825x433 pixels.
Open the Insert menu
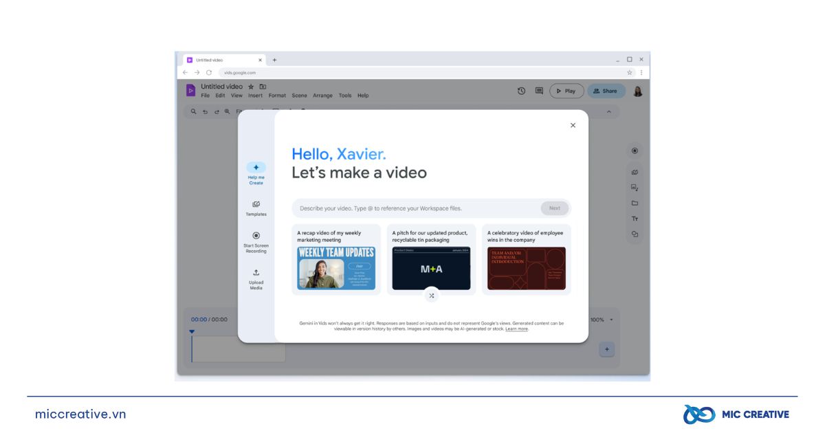pyautogui.click(x=255, y=96)
